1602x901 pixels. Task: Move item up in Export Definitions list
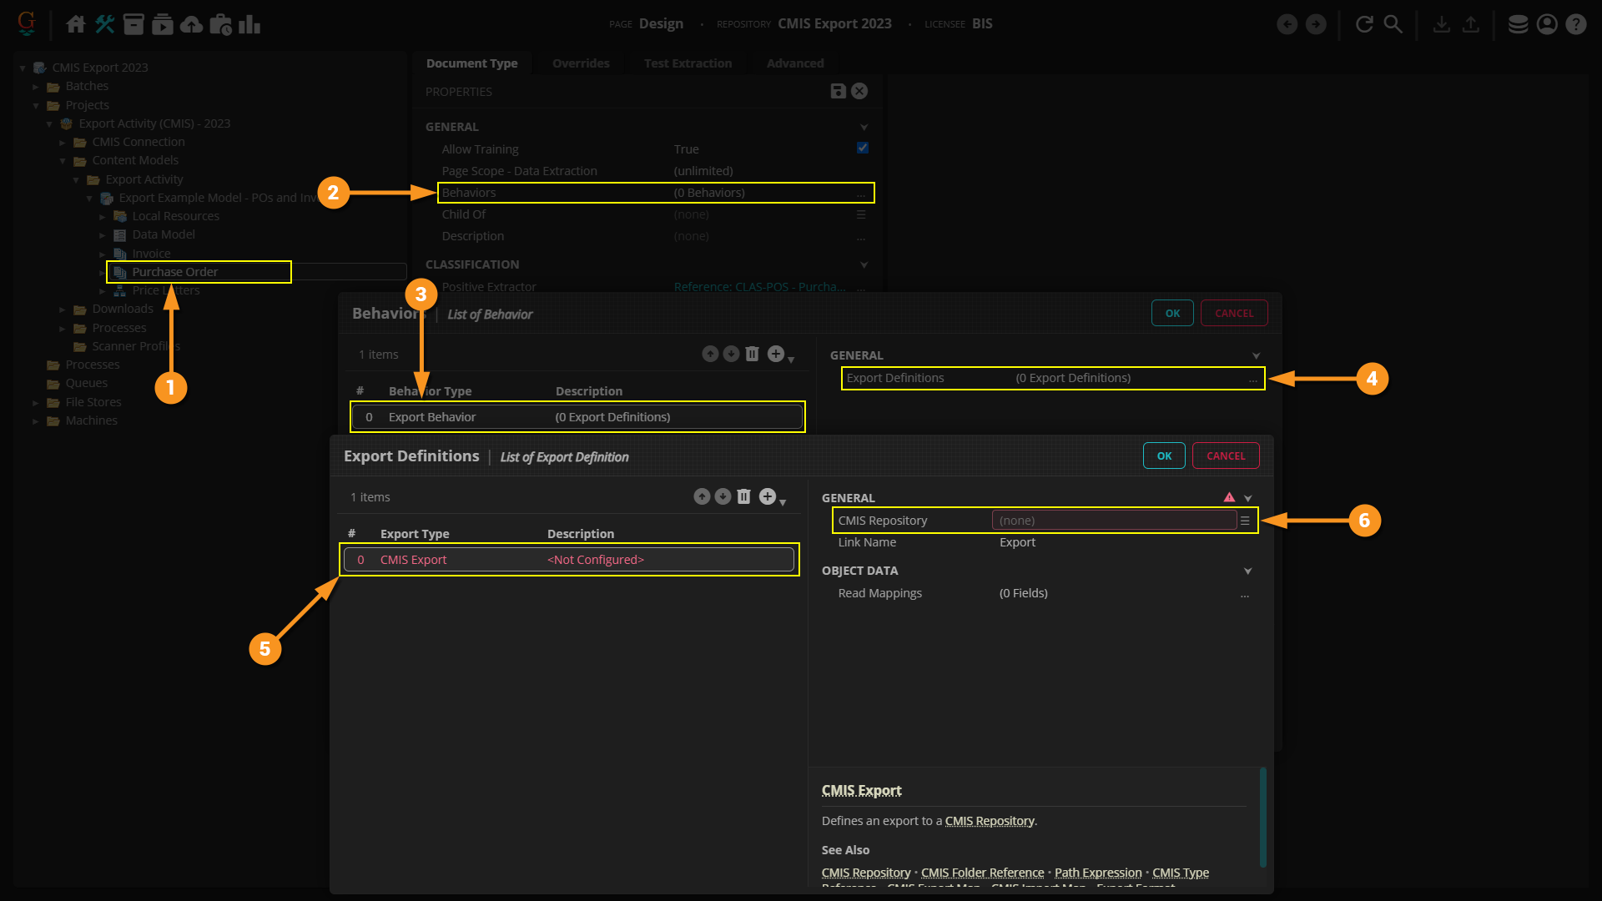click(x=702, y=496)
